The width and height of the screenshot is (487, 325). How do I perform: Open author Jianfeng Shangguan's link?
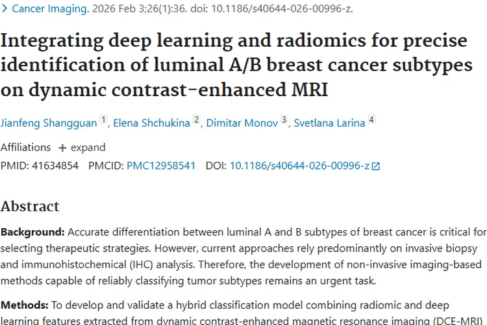[x=48, y=123]
